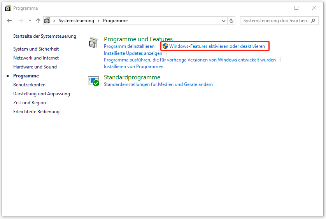Image resolution: width=326 pixels, height=219 pixels.
Task: Maximize the Programme window
Action: coord(296,8)
